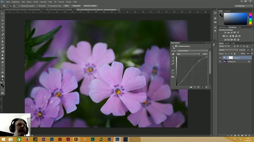This screenshot has width=254, height=142.
Task: Reset curves adjustment to defaults
Action: [x=198, y=87]
